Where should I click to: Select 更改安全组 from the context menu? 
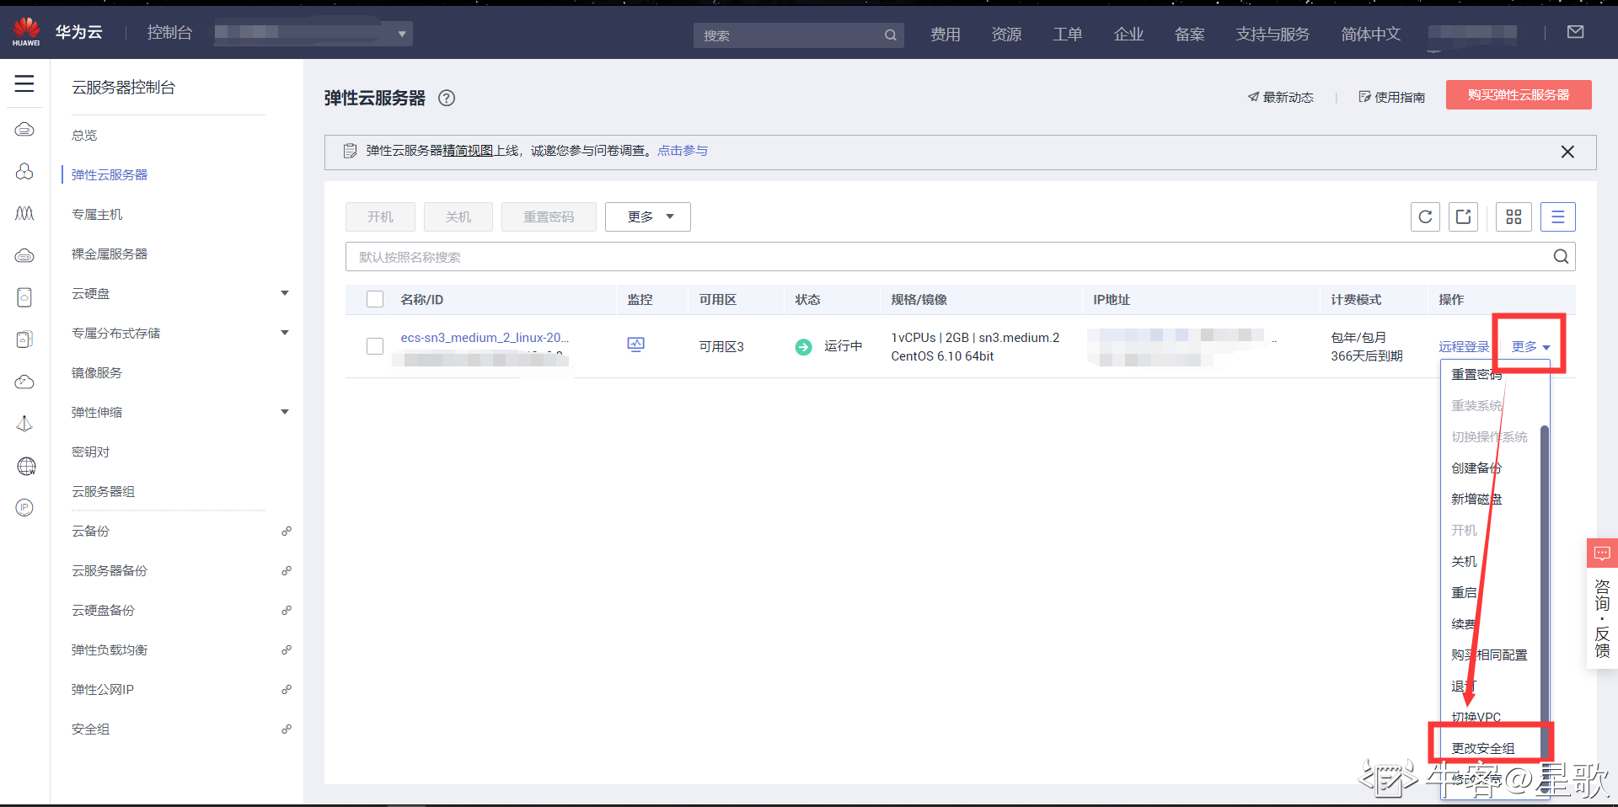click(1481, 747)
